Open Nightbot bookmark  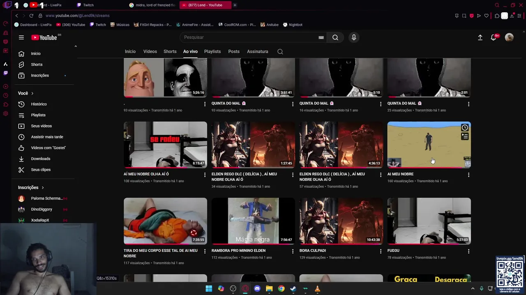pyautogui.click(x=293, y=25)
